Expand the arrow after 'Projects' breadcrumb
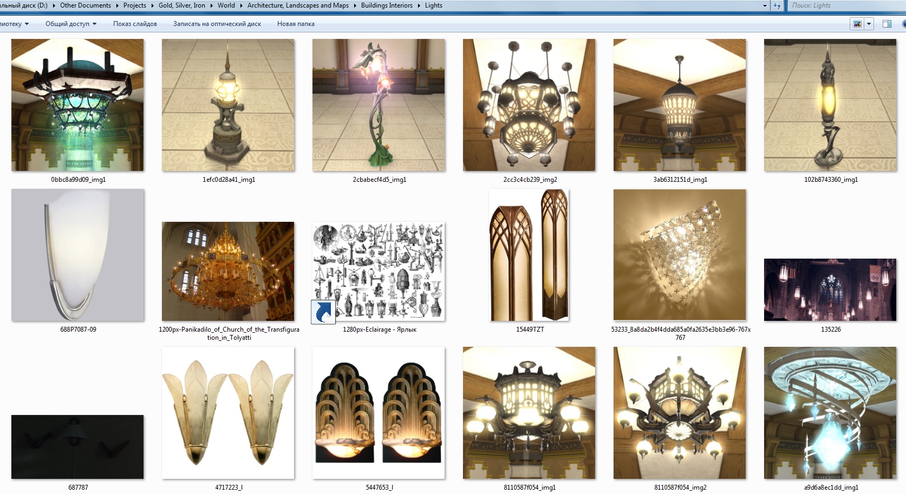 tap(153, 5)
